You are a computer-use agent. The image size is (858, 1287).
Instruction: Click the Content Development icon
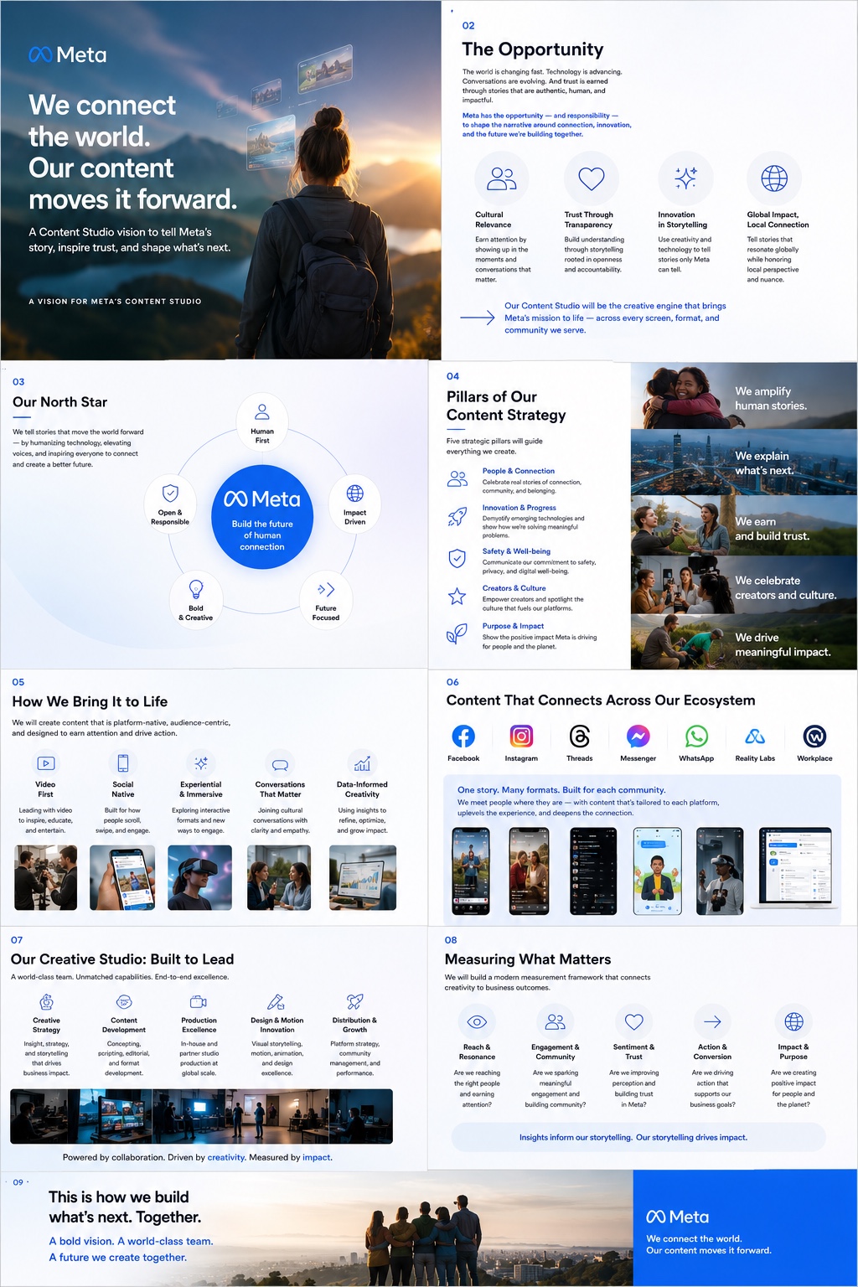(124, 1002)
